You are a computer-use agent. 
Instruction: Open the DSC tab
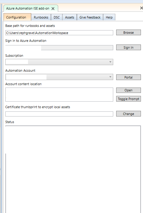[x=57, y=17]
